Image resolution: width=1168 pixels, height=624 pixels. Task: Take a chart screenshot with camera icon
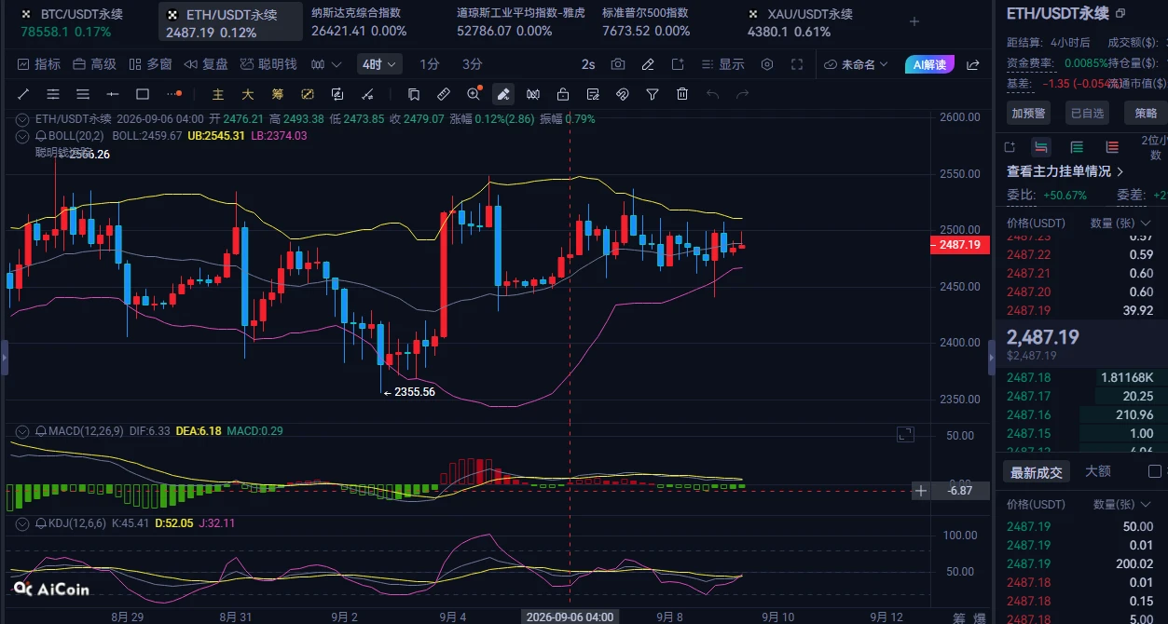pos(618,64)
